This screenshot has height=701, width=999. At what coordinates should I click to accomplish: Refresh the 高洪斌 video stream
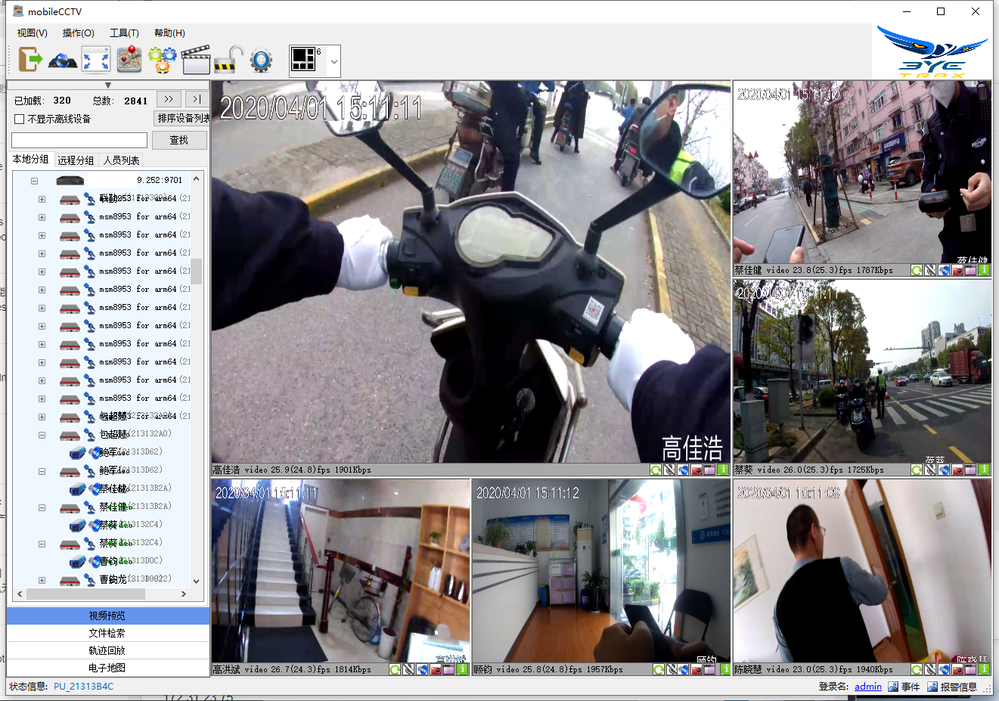point(395,669)
